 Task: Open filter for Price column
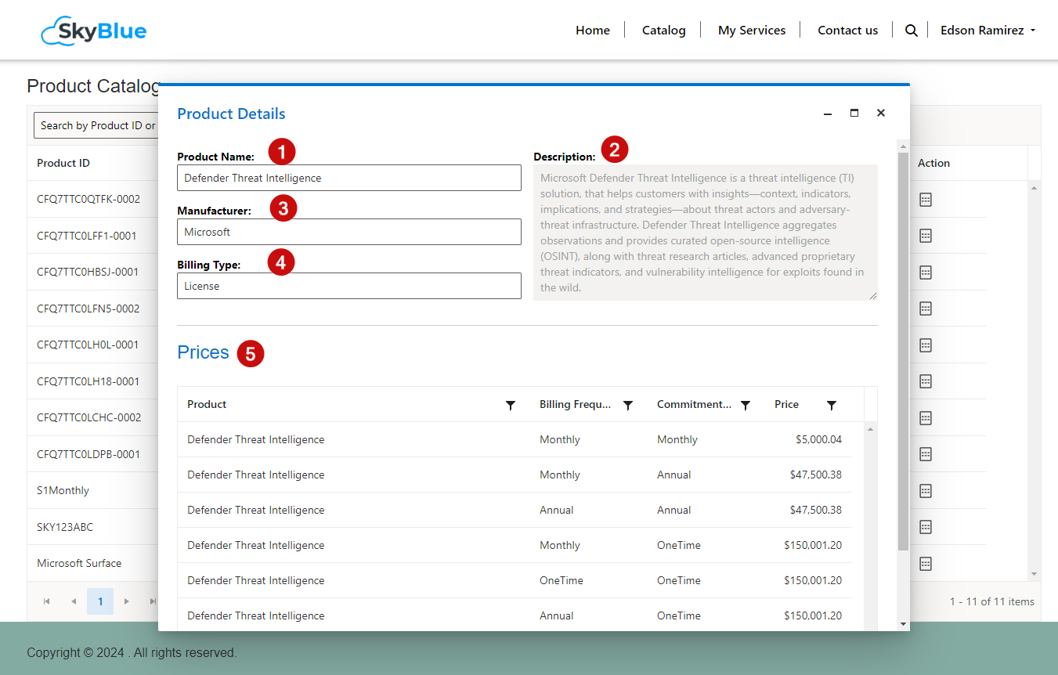point(832,405)
